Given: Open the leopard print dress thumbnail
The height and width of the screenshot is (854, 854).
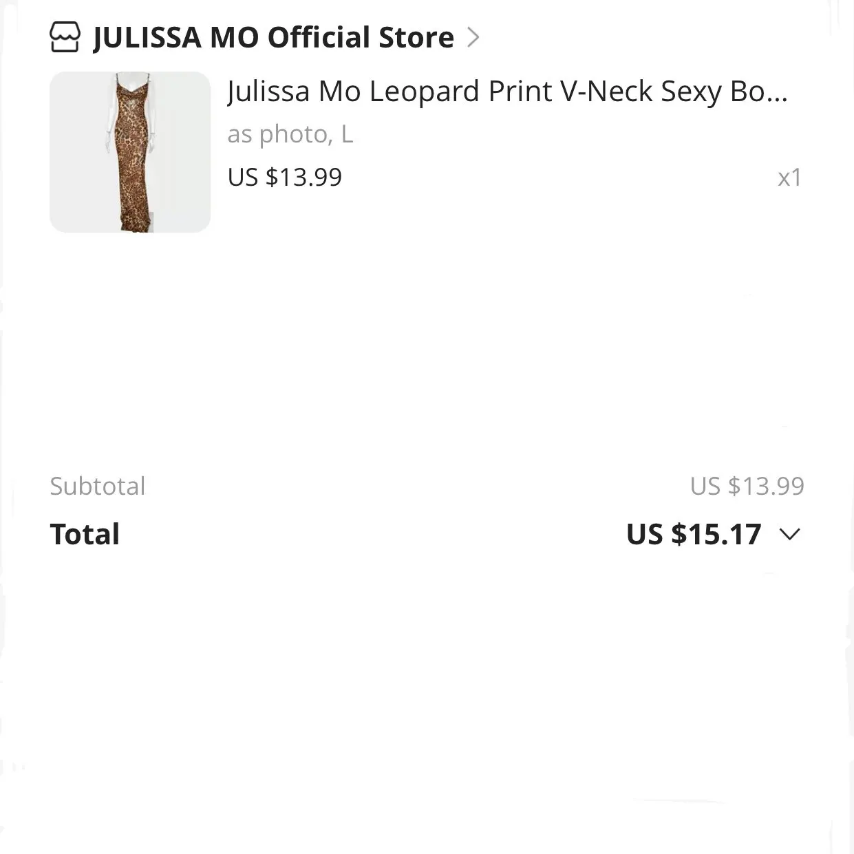Looking at the screenshot, I should [x=130, y=152].
